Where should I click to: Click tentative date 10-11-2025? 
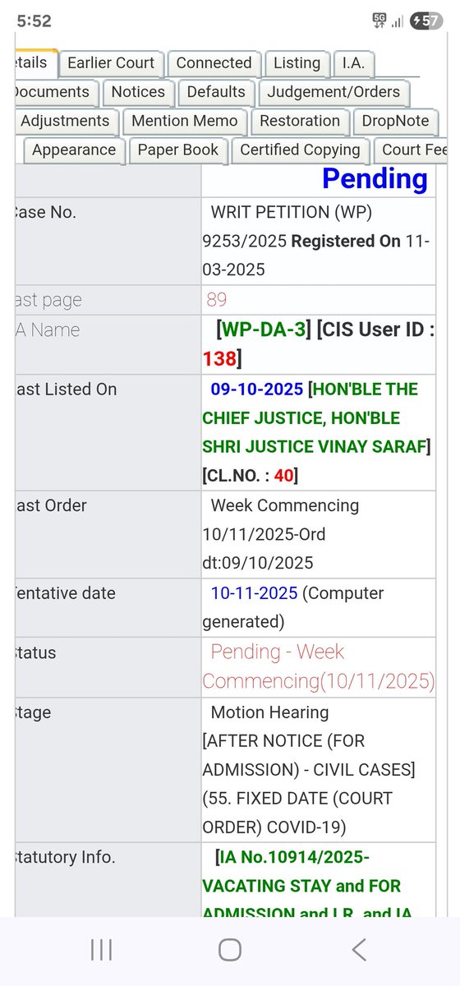pos(255,593)
